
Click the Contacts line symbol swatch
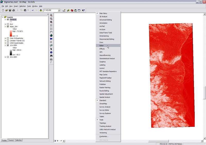(11, 22)
